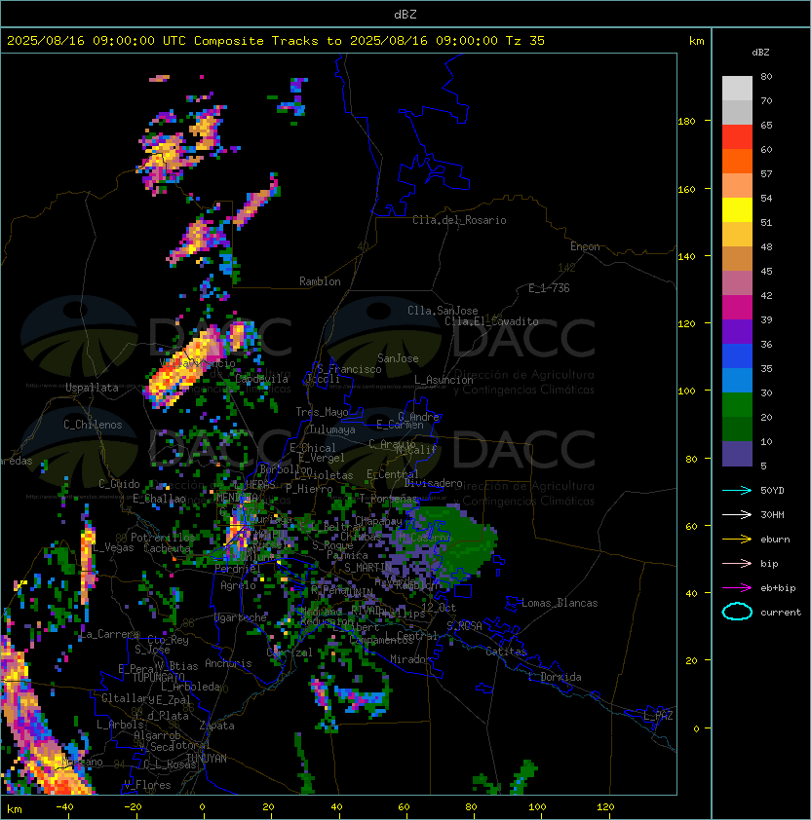This screenshot has height=820, width=811.
Task: Click the 'Cacheuta' map label
Action: [x=167, y=548]
